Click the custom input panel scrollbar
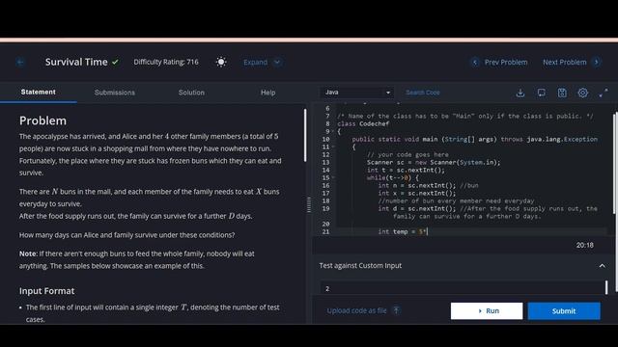The width and height of the screenshot is (618, 347). tap(606, 287)
